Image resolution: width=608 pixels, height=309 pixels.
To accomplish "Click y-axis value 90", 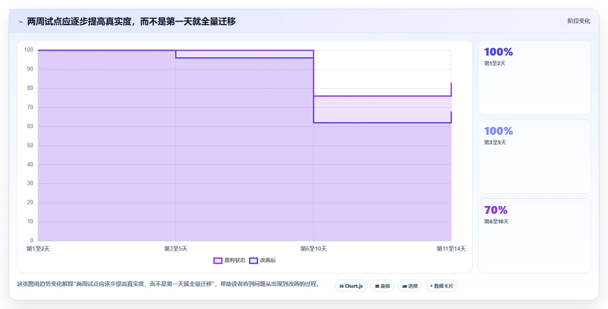I will click(30, 69).
